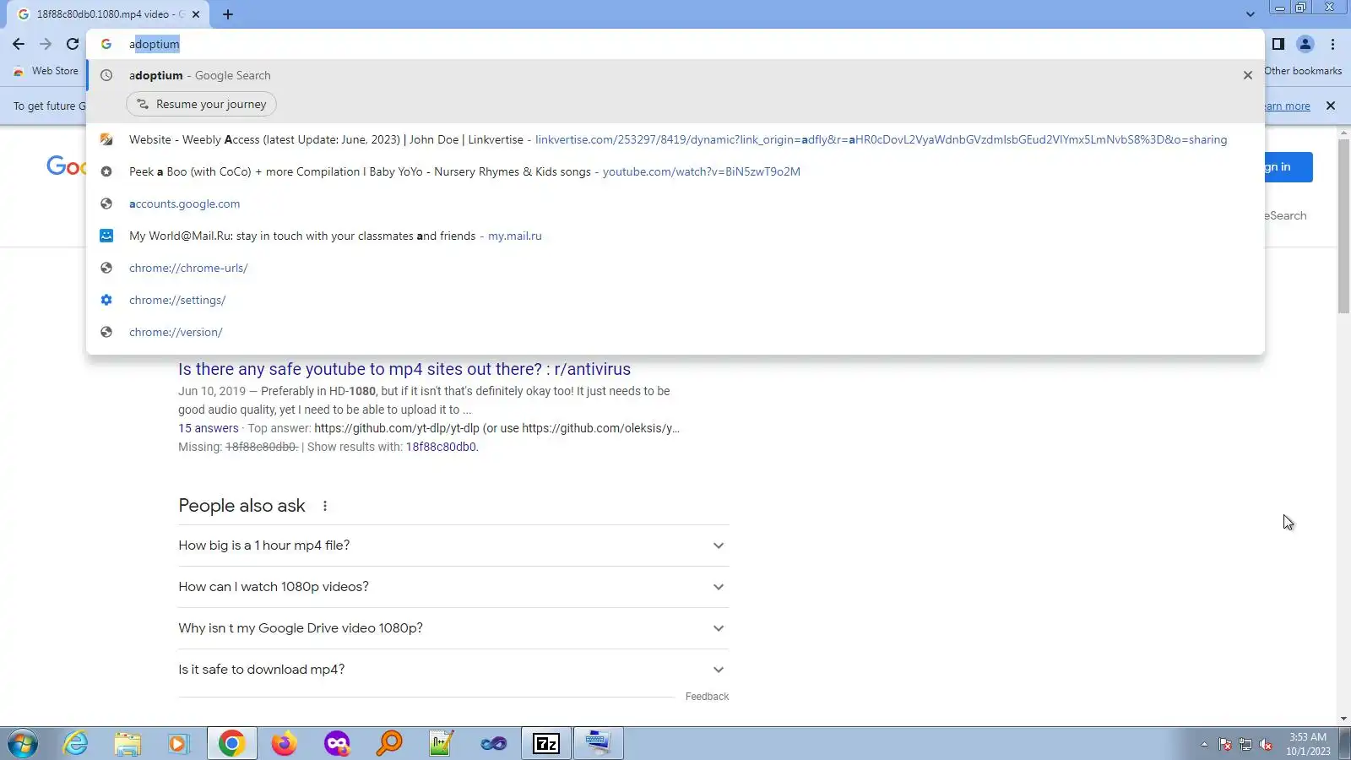Image resolution: width=1351 pixels, height=760 pixels.
Task: Show hidden system tray icons
Action: pyautogui.click(x=1204, y=745)
